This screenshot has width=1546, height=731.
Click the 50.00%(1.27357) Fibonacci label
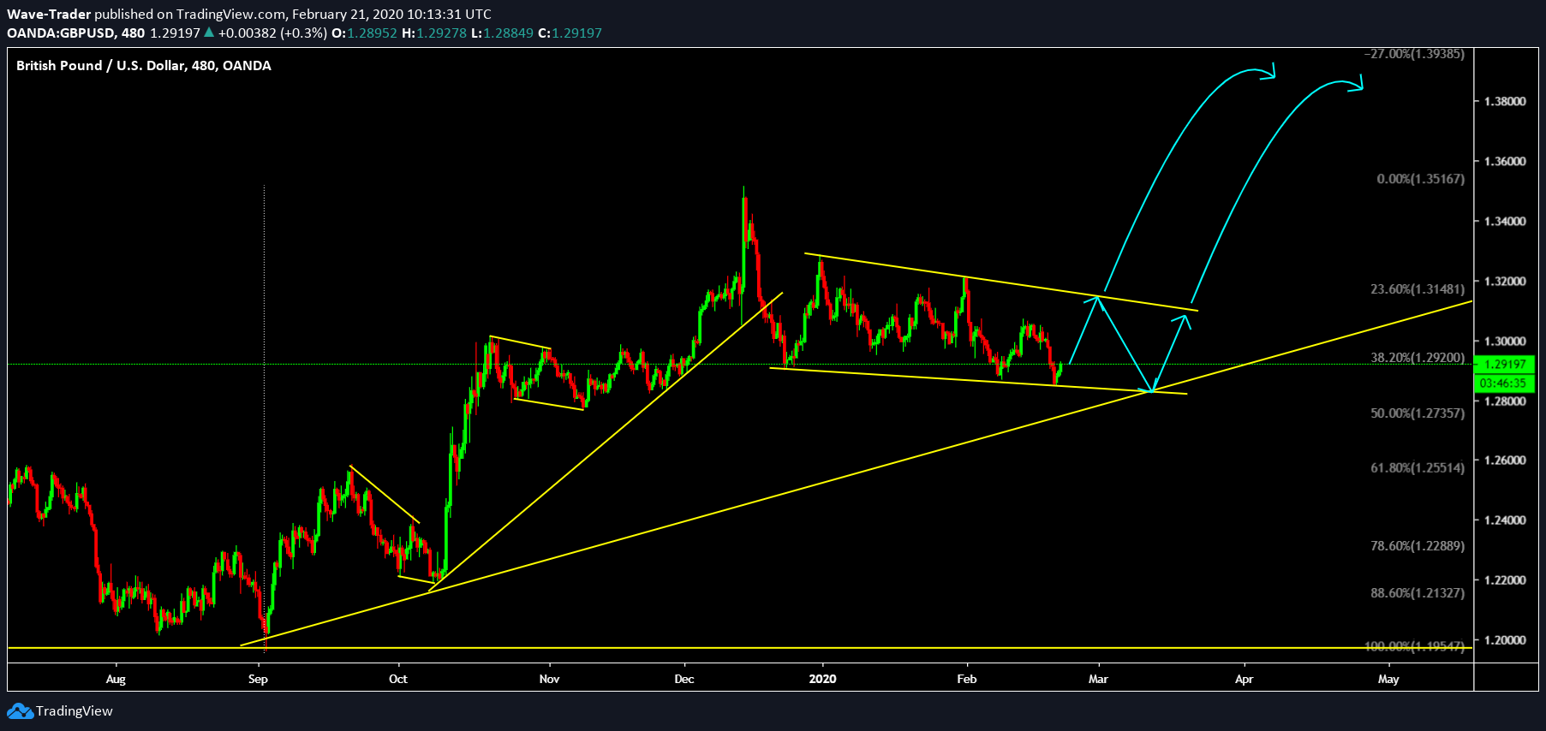pyautogui.click(x=1418, y=413)
